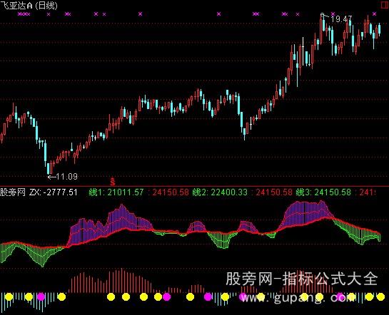Click the red square icon at top-right corner

(x=385, y=5)
